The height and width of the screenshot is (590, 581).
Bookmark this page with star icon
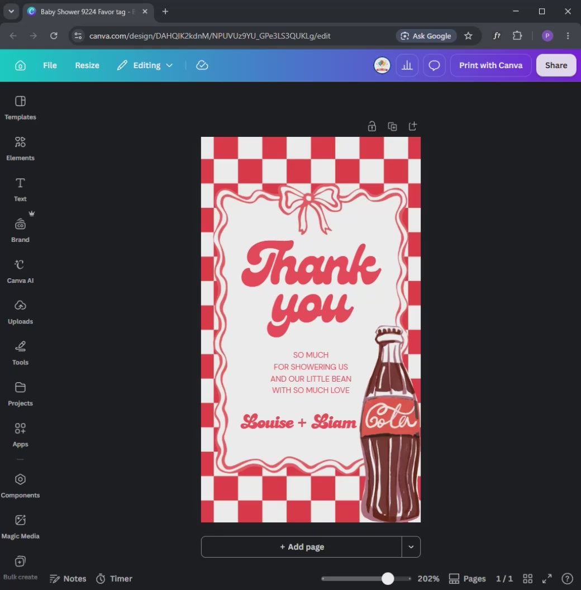(x=468, y=36)
